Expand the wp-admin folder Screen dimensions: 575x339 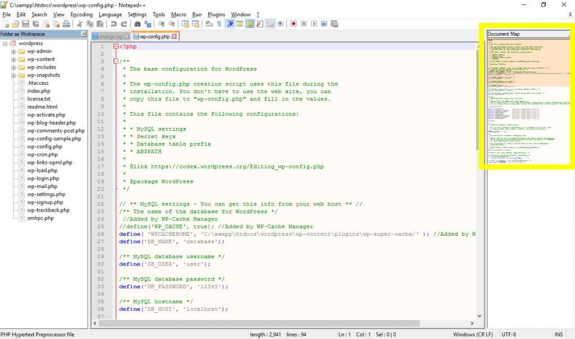tap(12, 51)
